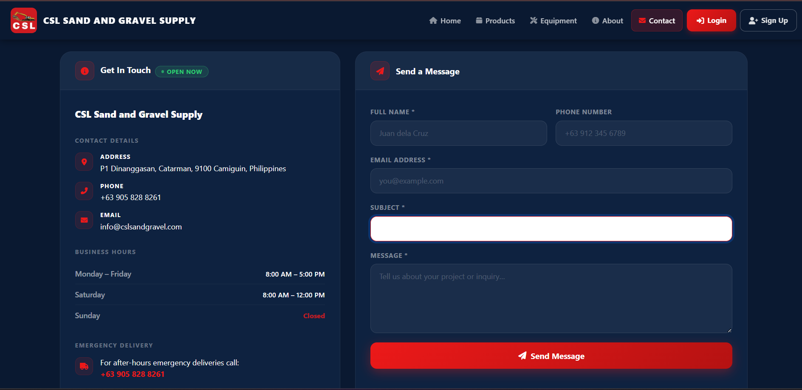
Task: Click the Get In Touch alert icon
Action: point(84,71)
